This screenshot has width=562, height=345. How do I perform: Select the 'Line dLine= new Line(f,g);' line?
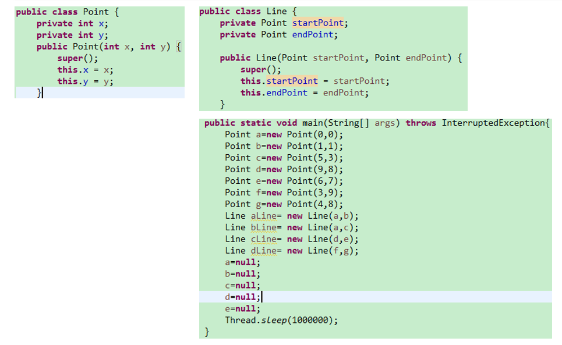pyautogui.click(x=291, y=251)
